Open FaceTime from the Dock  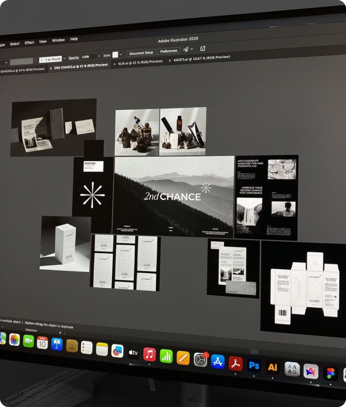pos(28,341)
